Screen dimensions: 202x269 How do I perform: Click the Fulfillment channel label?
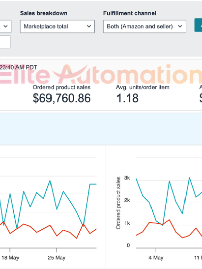click(x=130, y=13)
